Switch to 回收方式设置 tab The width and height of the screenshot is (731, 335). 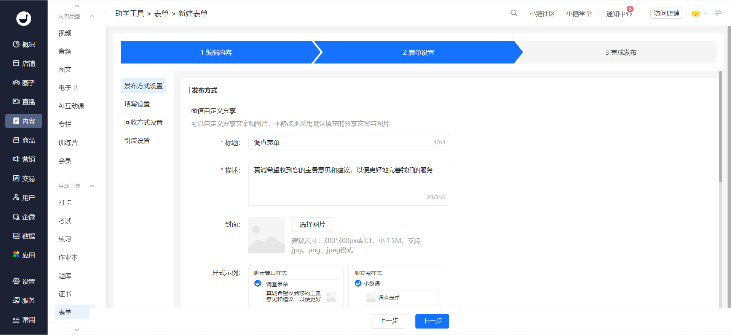143,122
